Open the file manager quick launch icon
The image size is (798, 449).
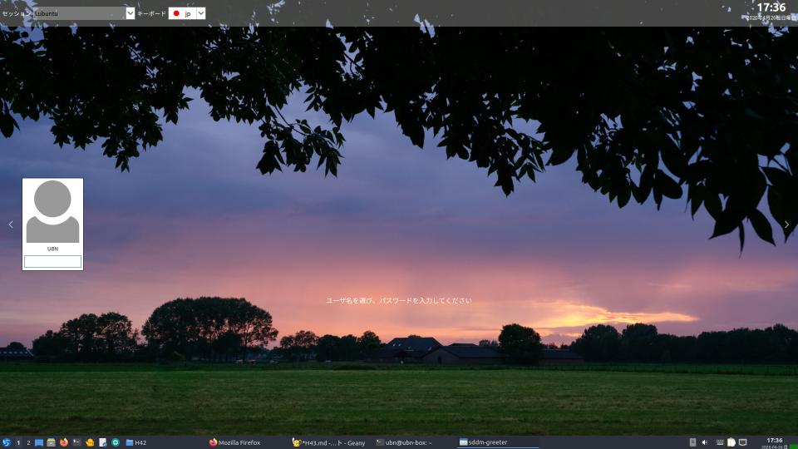[x=51, y=442]
